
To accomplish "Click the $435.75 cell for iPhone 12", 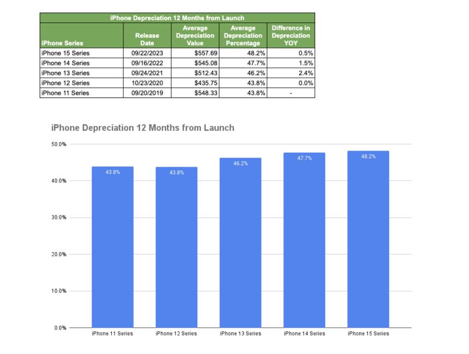I will pos(195,83).
